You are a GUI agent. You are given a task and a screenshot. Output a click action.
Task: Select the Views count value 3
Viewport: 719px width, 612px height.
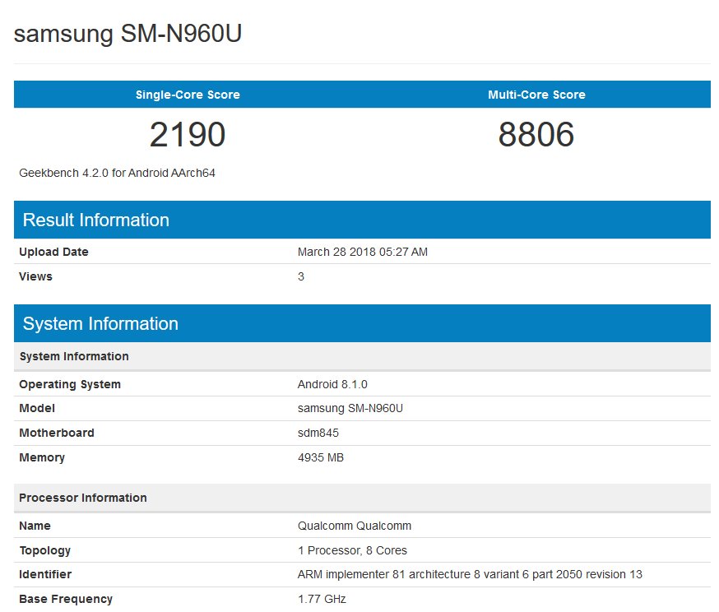300,276
